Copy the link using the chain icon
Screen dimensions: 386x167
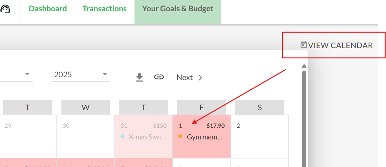click(159, 77)
